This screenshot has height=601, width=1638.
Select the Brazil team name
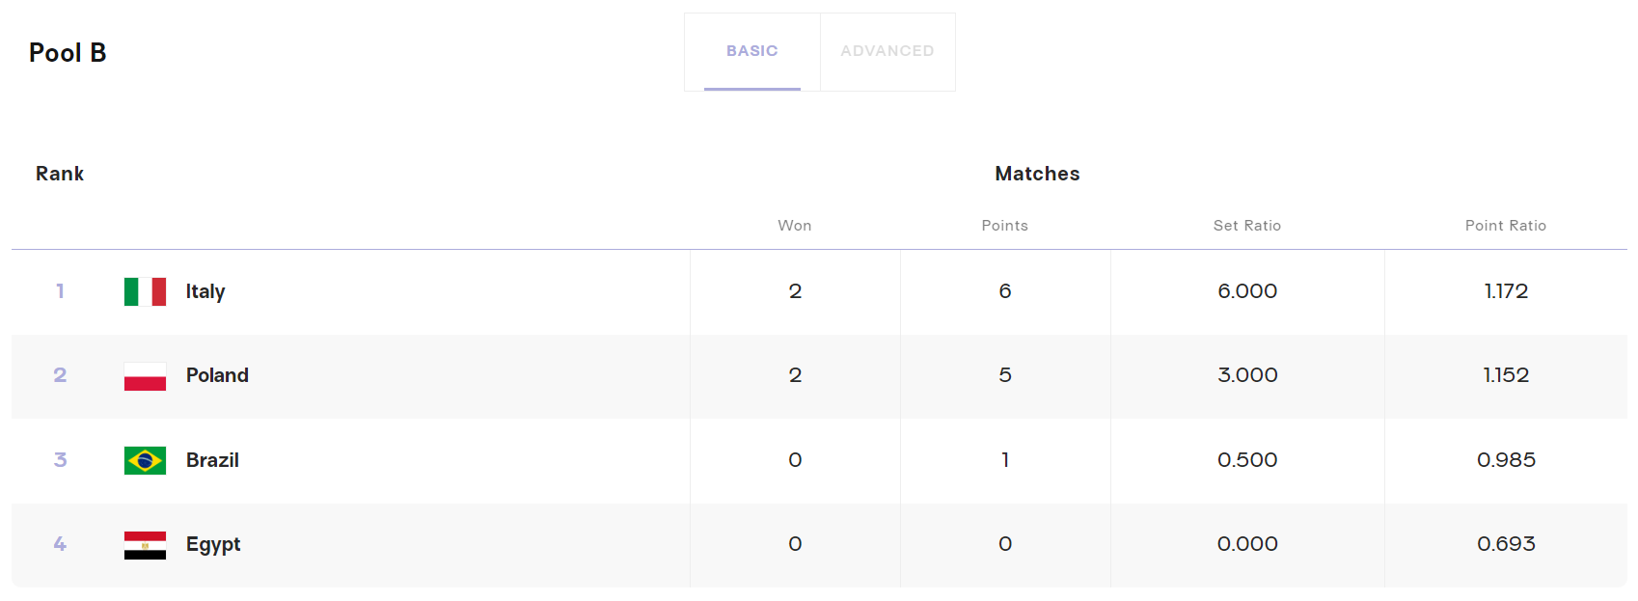(x=212, y=460)
